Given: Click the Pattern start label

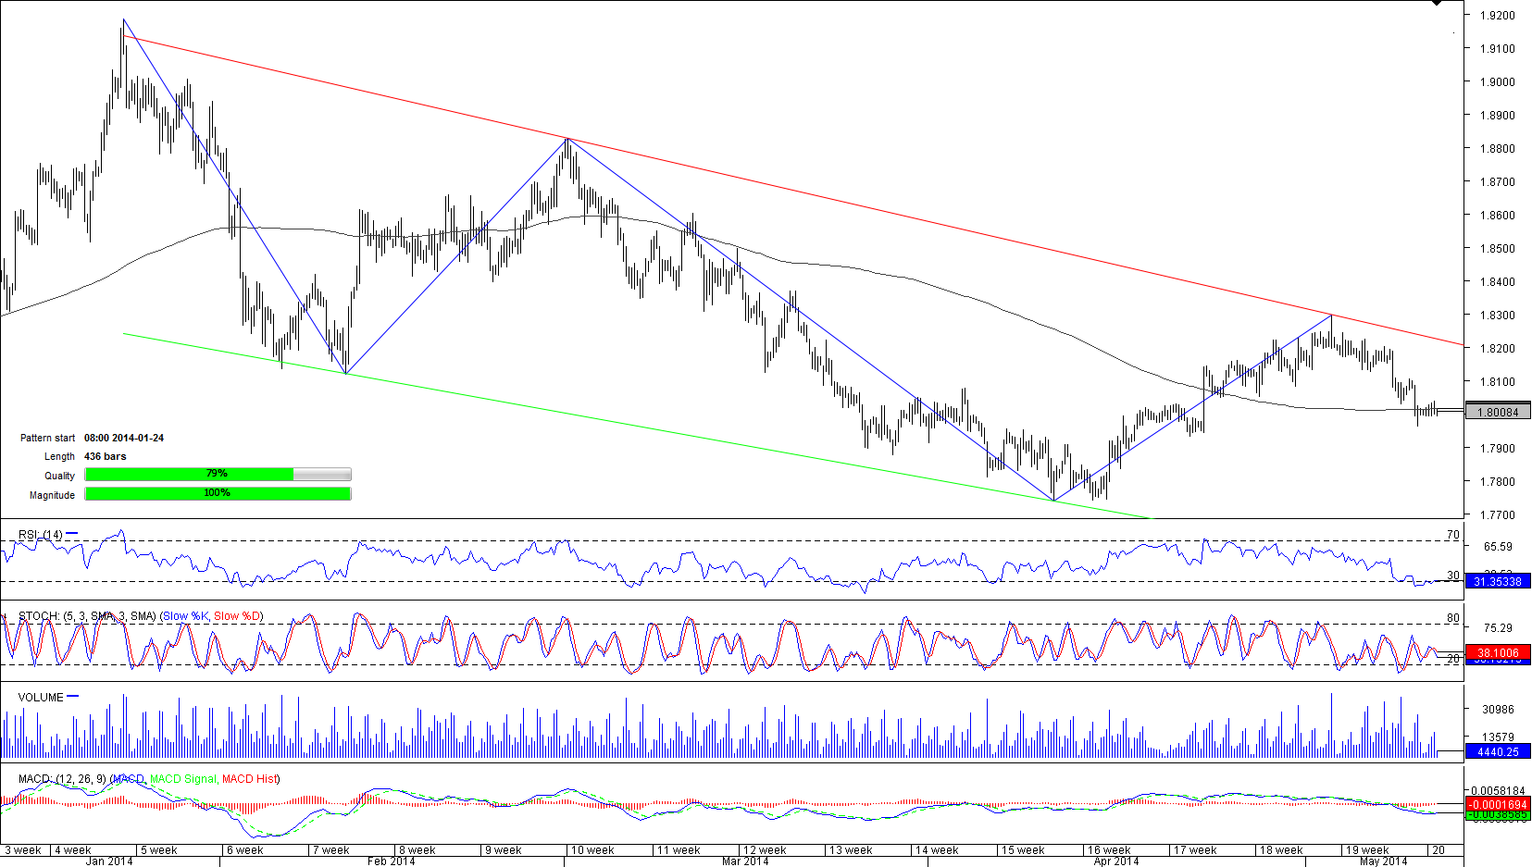Looking at the screenshot, I should [x=48, y=438].
